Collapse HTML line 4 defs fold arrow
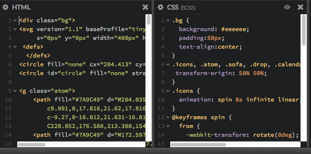The height and width of the screenshot is (154, 311). (15, 47)
